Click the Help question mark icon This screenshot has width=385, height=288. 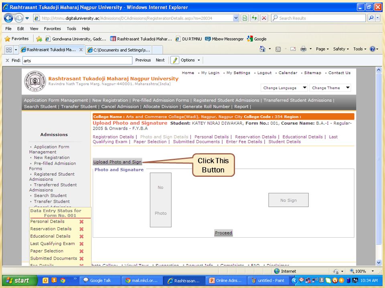(x=373, y=49)
